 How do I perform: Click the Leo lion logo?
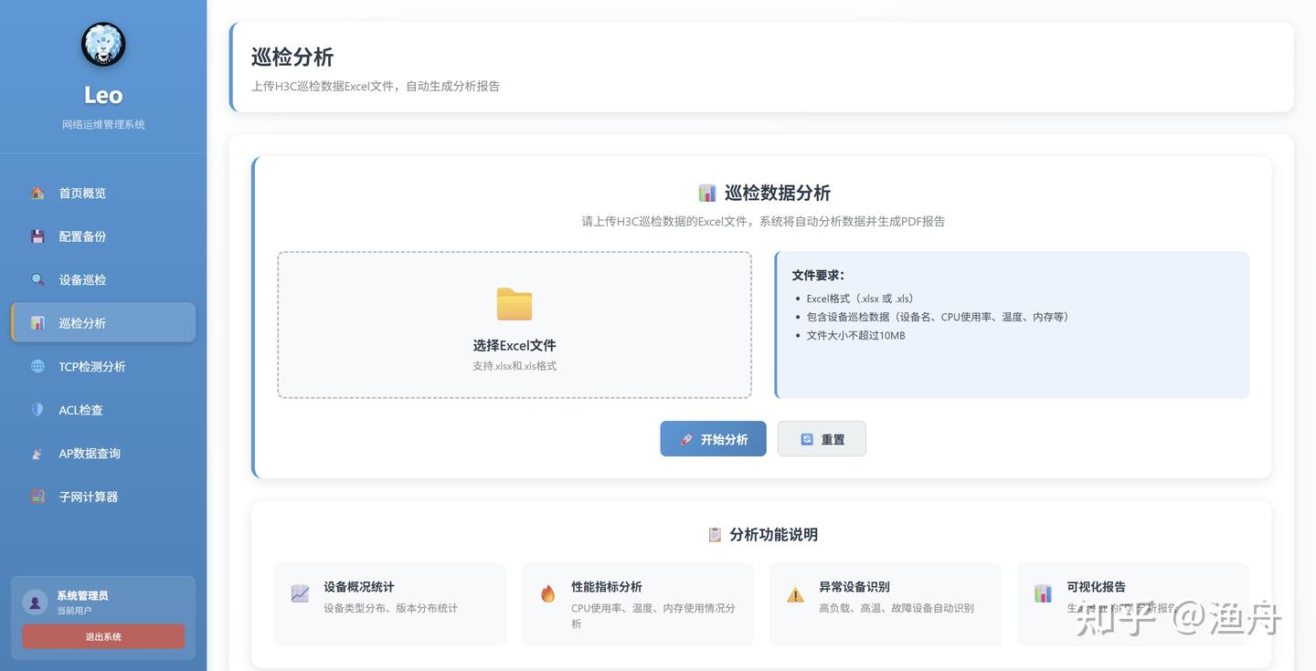click(x=102, y=43)
